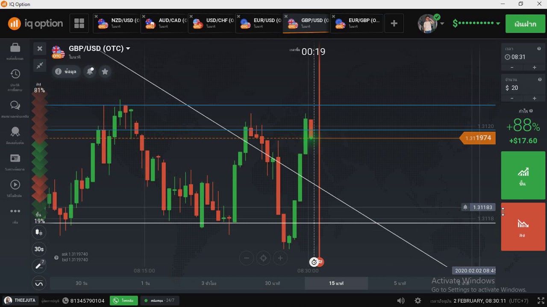Open the leaderboard medal icon

click(15, 132)
